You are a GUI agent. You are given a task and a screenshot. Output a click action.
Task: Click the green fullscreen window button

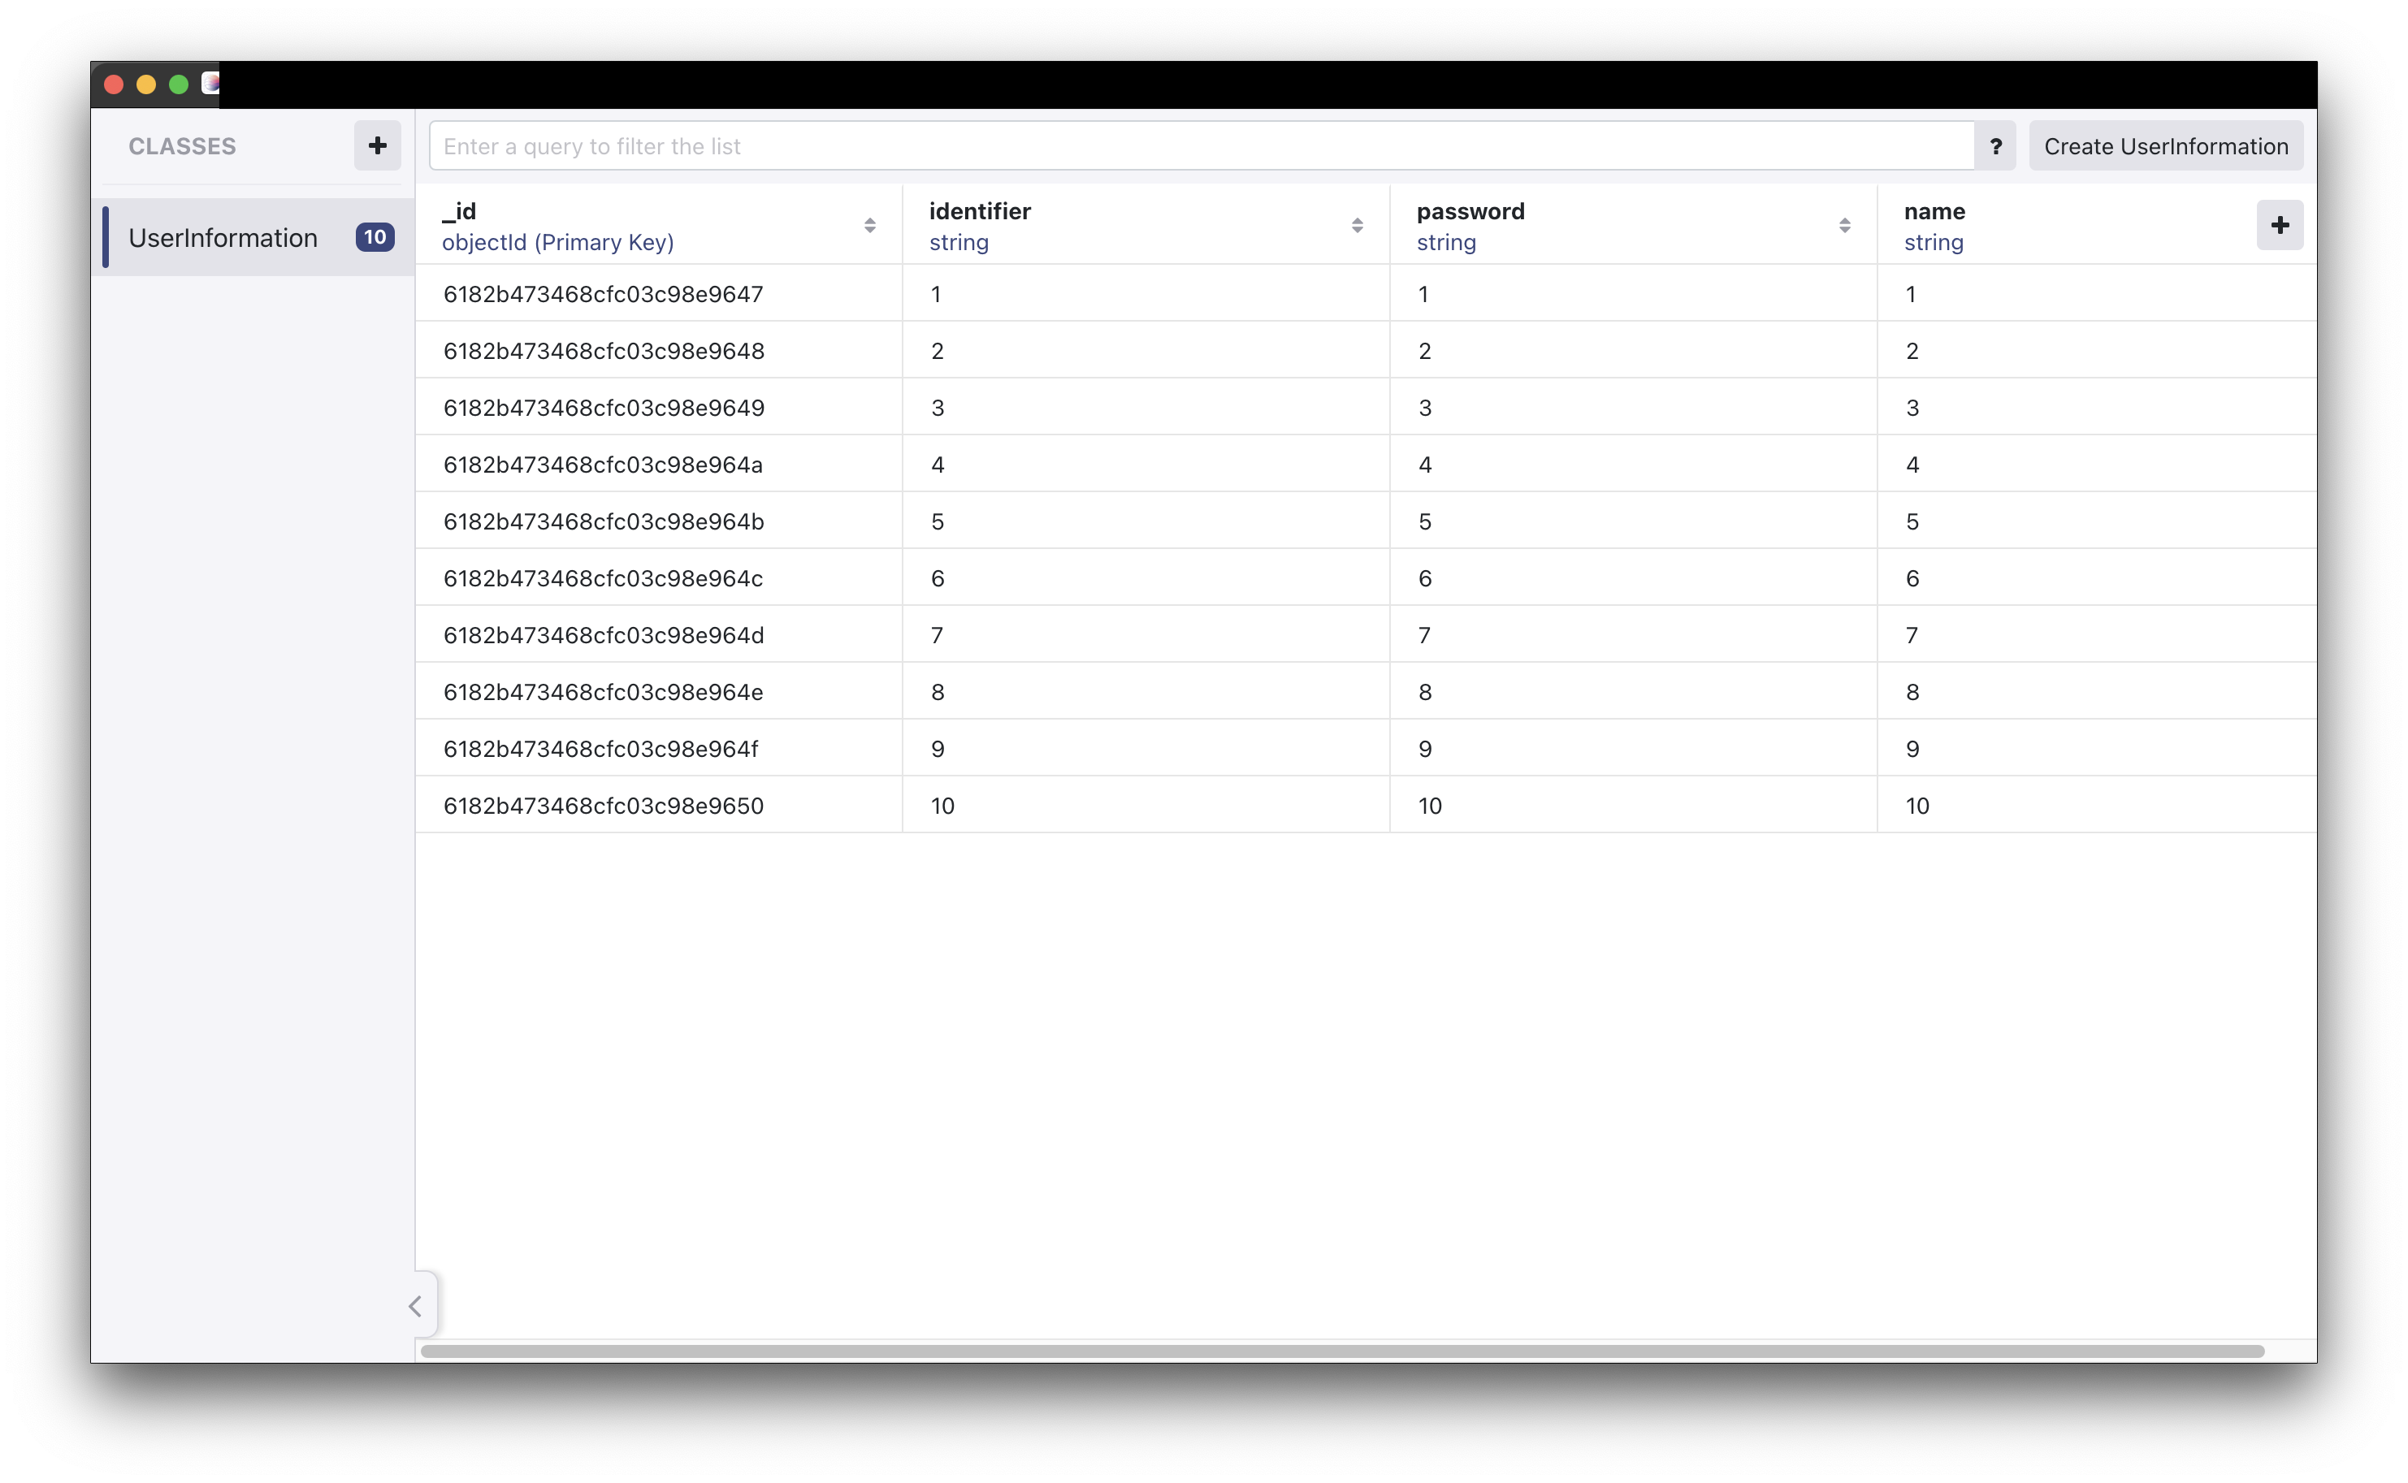[179, 84]
